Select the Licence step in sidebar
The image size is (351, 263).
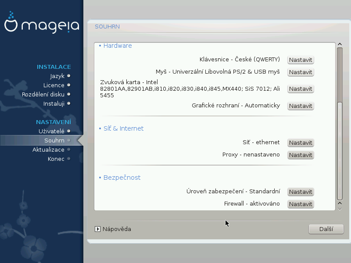click(54, 85)
